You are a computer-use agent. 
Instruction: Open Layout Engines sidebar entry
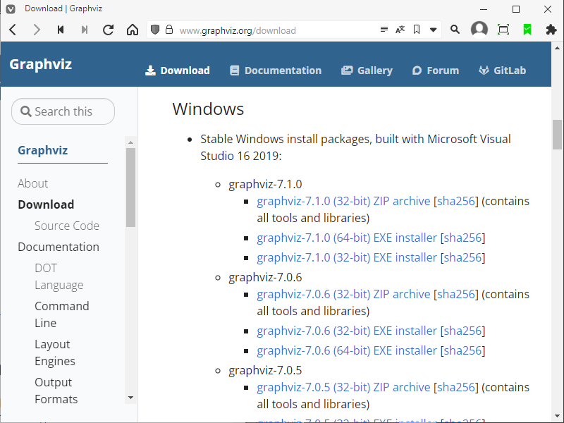(x=55, y=352)
